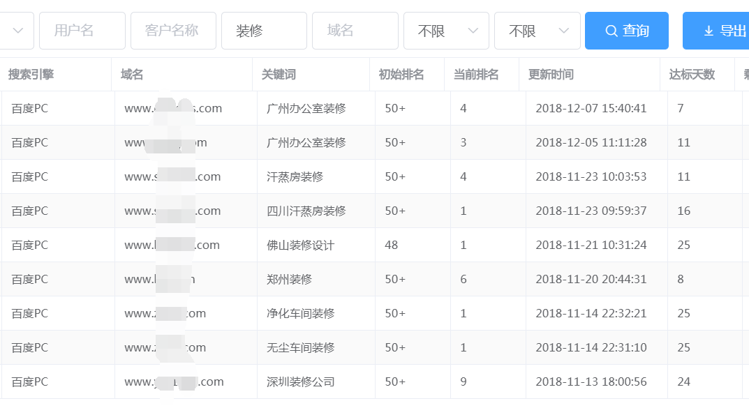Select the 达标天数 column header
The width and height of the screenshot is (749, 408).
[692, 75]
